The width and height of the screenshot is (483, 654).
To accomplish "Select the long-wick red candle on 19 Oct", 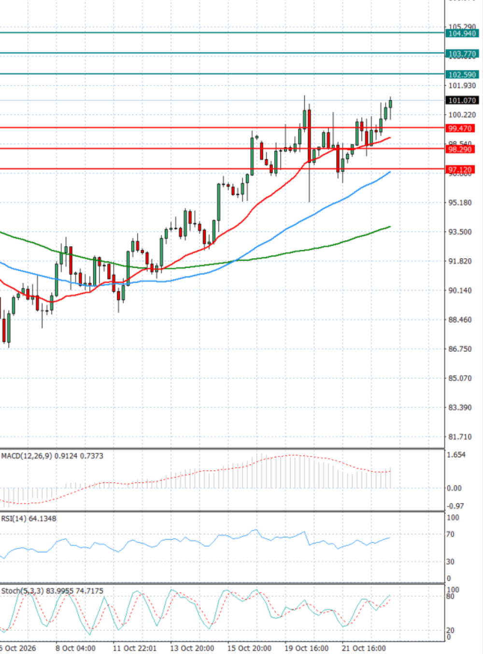I will coord(309,135).
